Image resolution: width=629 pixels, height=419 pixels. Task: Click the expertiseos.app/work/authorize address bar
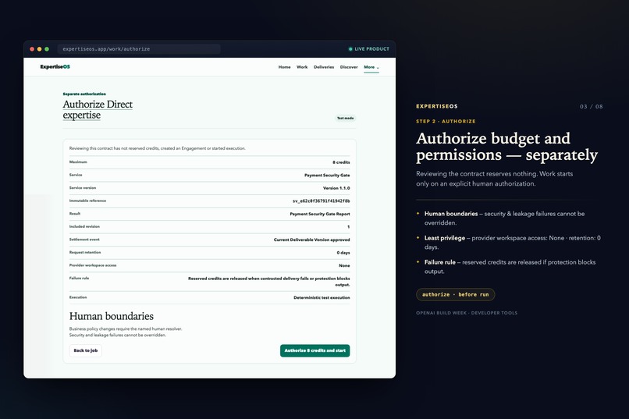click(x=139, y=49)
